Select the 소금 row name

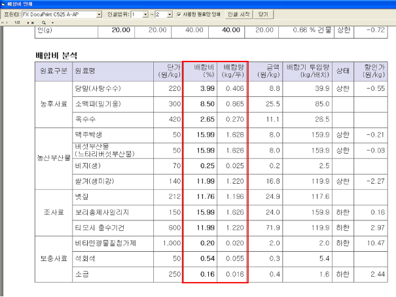pyautogui.click(x=82, y=274)
